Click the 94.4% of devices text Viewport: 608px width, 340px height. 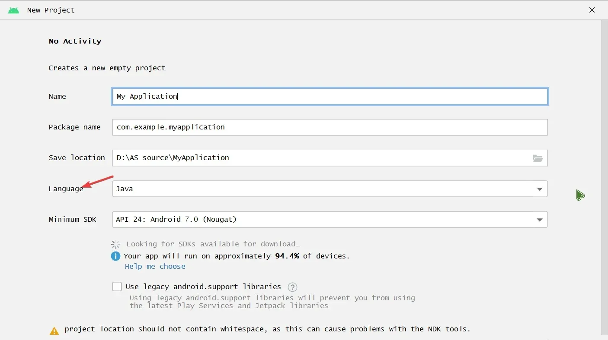(312, 256)
